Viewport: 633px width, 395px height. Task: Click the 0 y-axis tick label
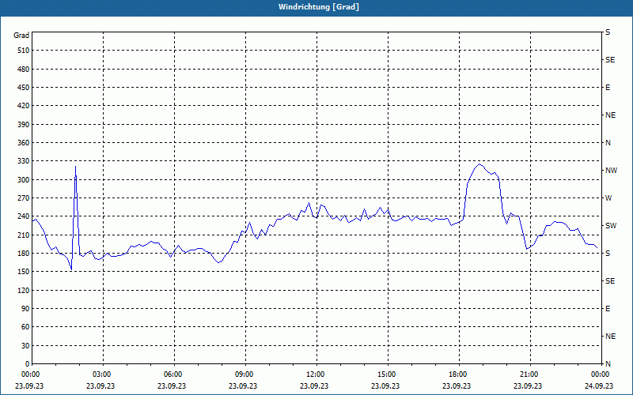(x=28, y=364)
